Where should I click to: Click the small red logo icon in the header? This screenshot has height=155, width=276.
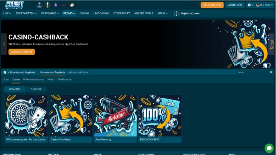coord(64,5)
